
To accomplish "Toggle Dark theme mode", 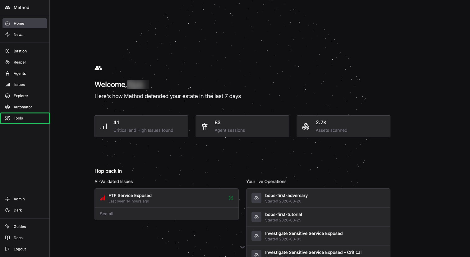I will point(17,210).
